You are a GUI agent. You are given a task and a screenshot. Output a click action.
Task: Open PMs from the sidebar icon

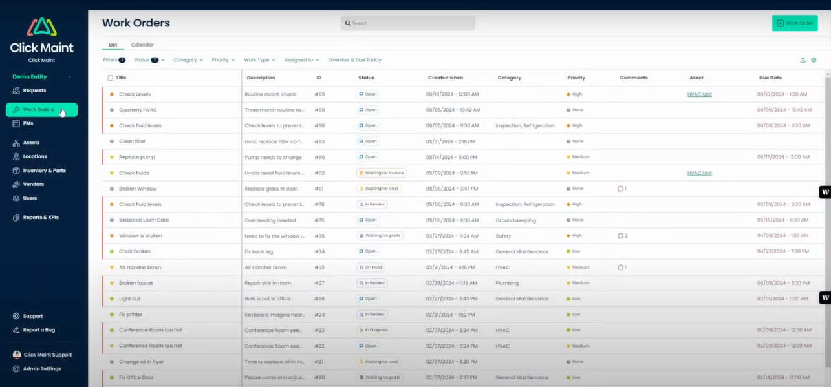tap(16, 123)
